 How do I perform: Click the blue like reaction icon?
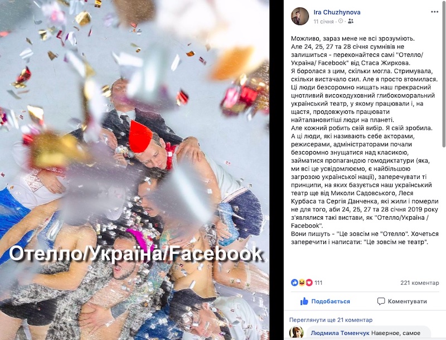click(x=294, y=283)
